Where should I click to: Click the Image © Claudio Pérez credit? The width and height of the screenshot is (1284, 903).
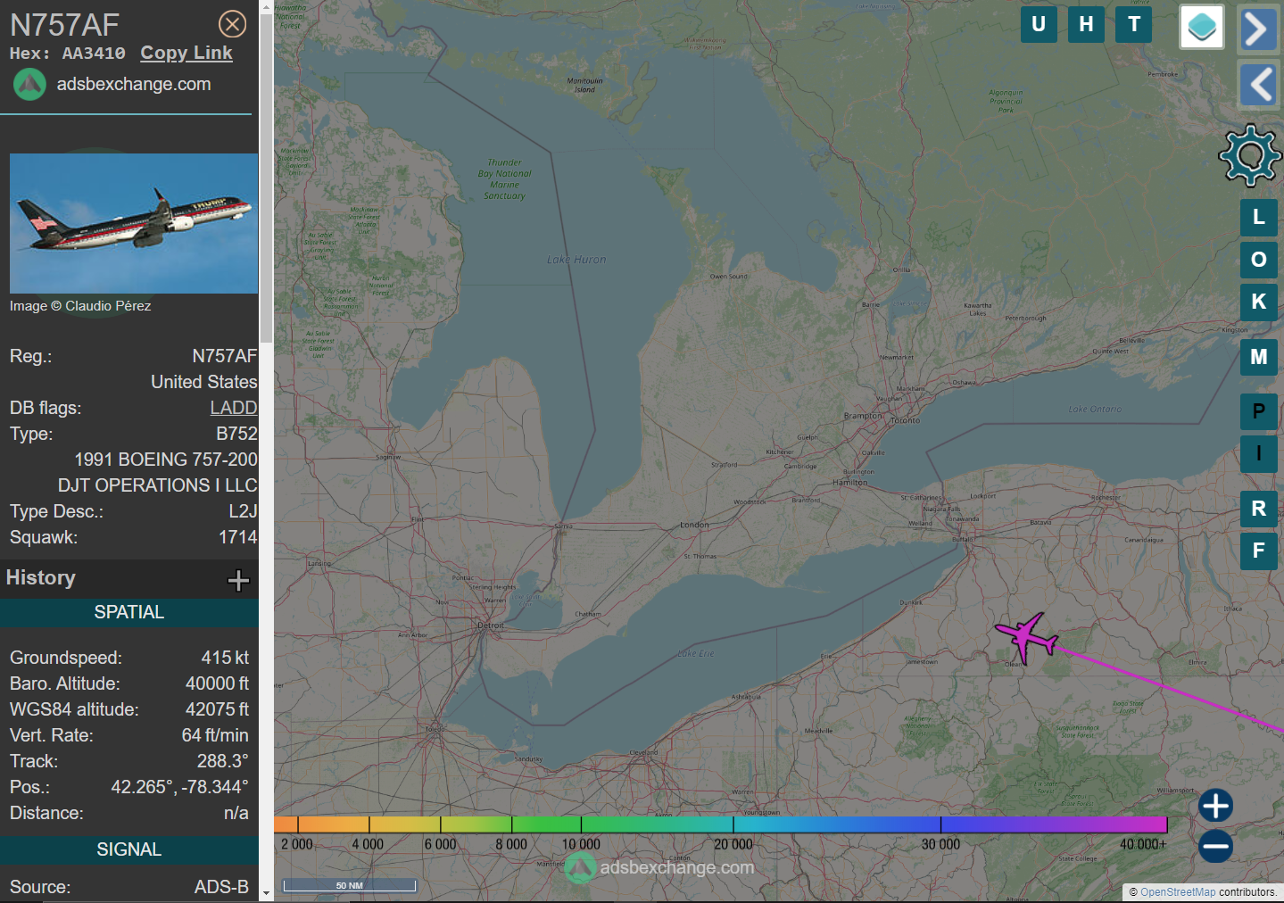80,306
